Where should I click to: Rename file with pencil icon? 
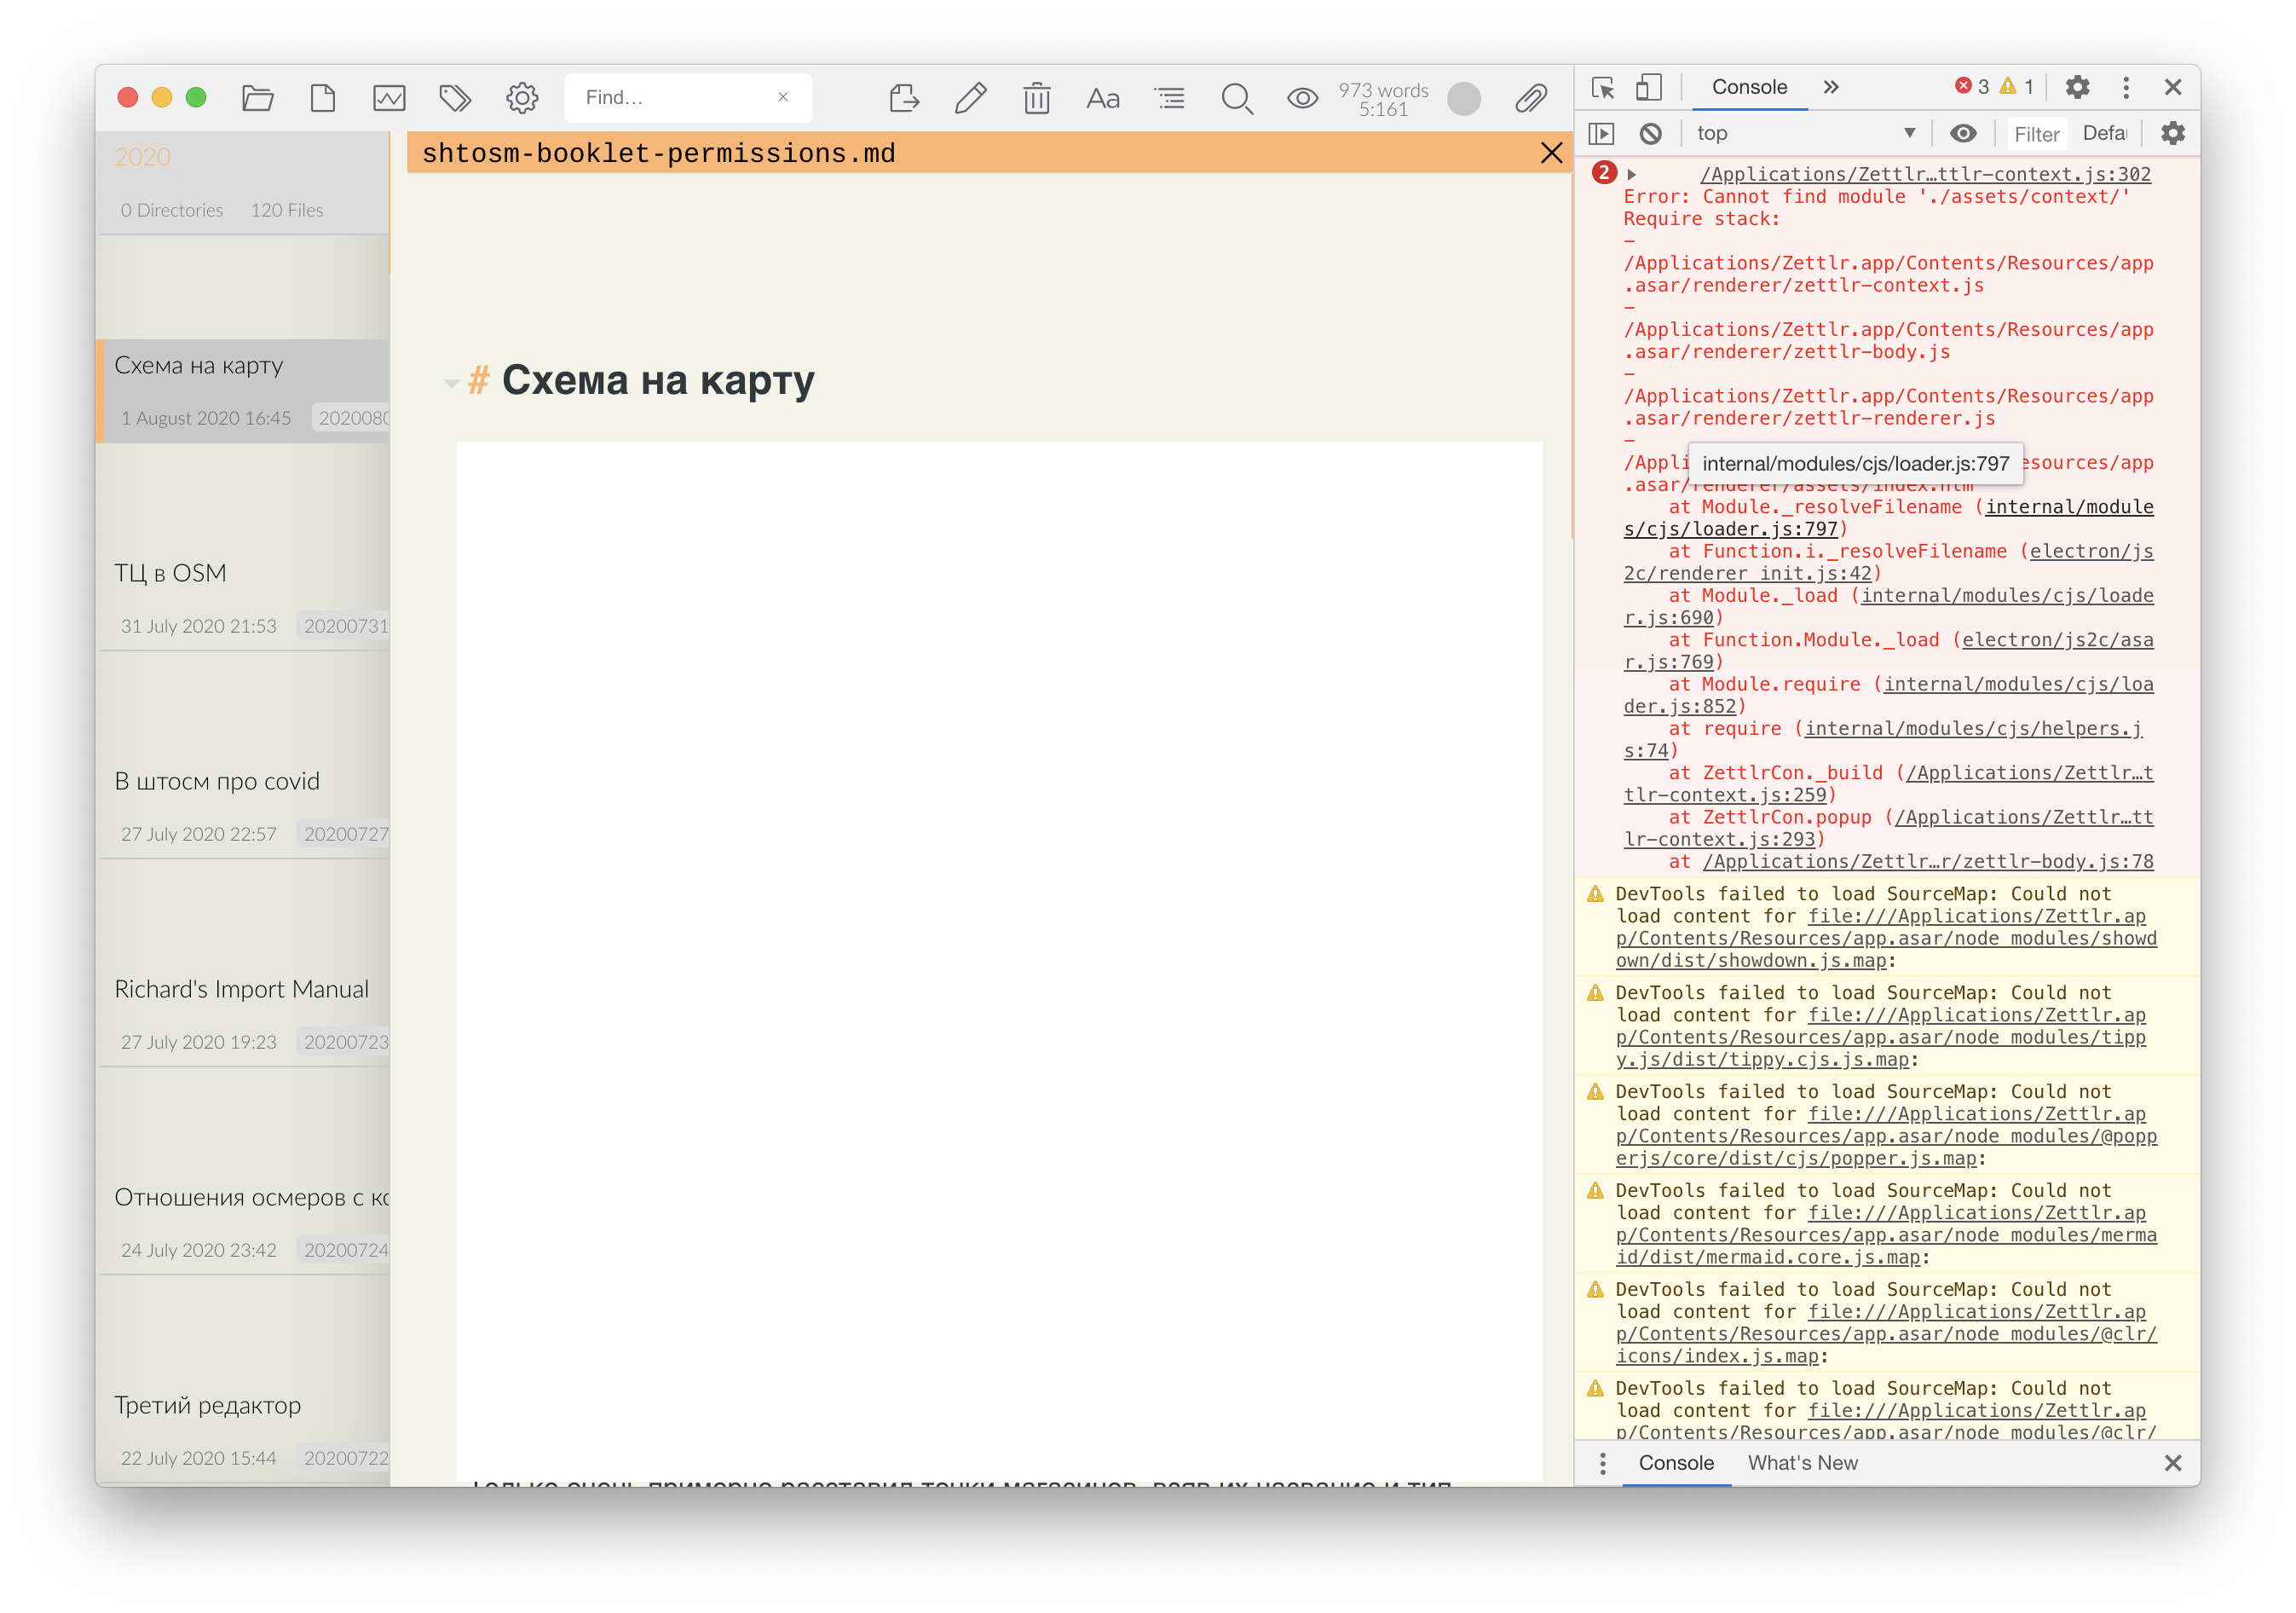click(x=970, y=97)
